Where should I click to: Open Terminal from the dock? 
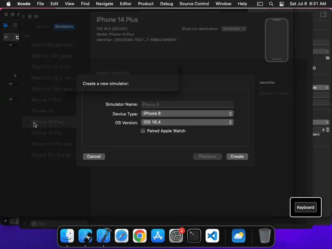[x=194, y=236]
